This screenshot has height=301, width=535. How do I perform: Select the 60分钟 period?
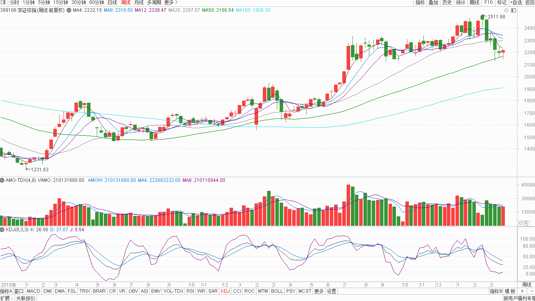[97, 2]
